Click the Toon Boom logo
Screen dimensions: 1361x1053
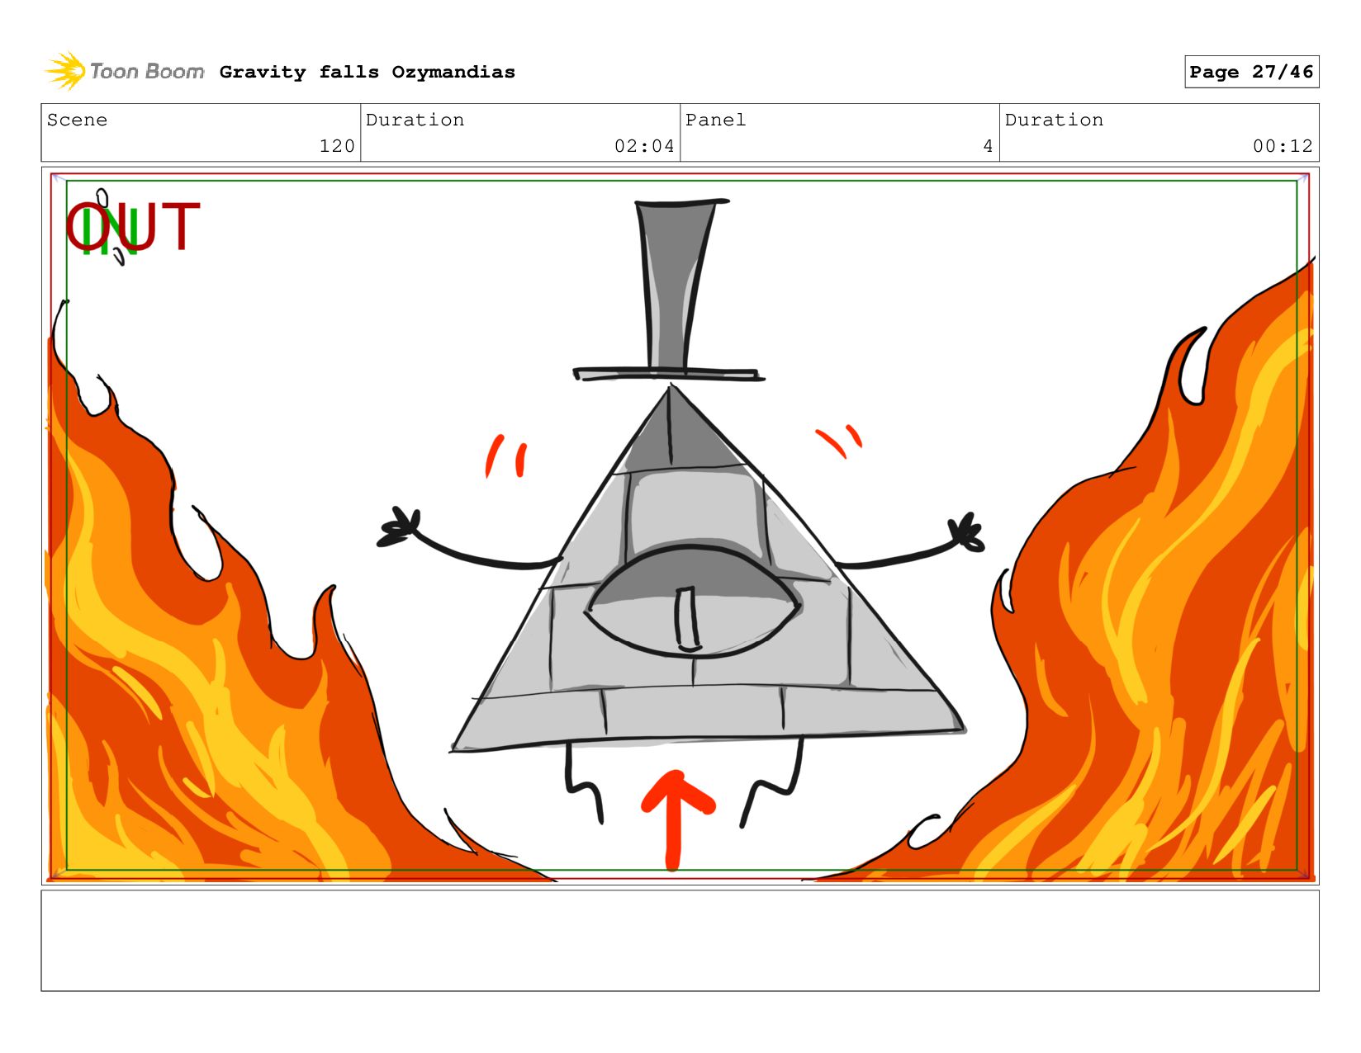click(x=124, y=71)
